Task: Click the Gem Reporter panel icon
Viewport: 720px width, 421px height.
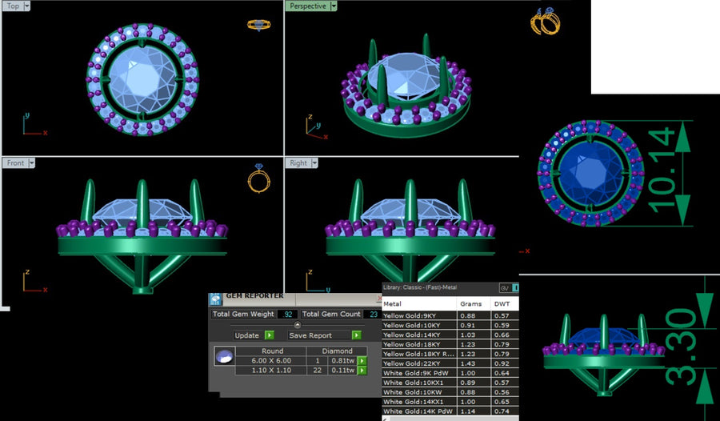Action: [x=215, y=299]
